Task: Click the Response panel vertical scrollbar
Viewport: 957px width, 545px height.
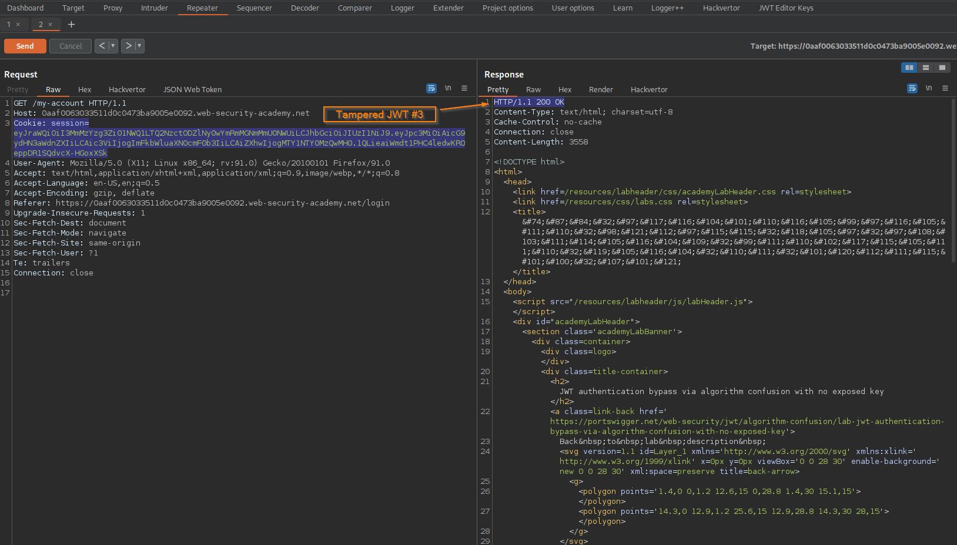Action: (953, 180)
